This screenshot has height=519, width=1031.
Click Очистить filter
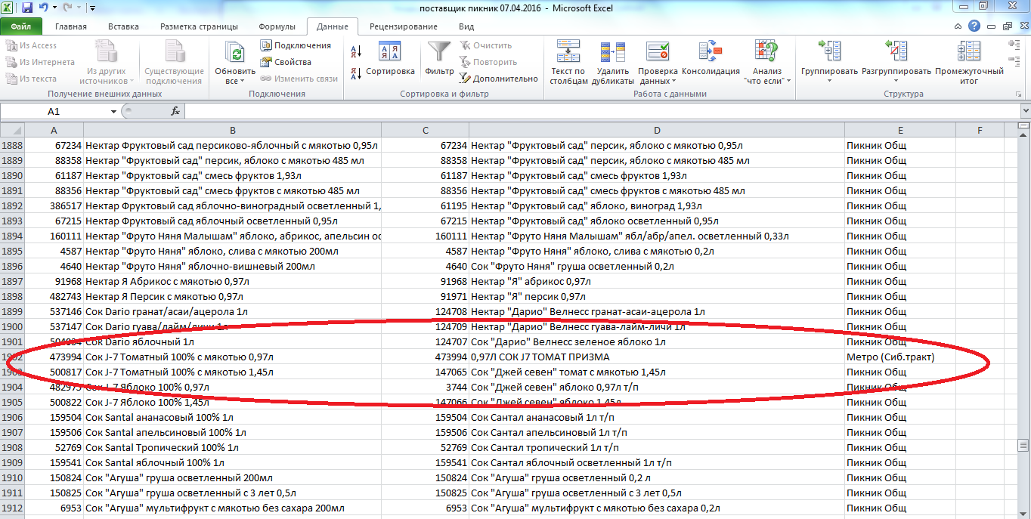pos(485,45)
